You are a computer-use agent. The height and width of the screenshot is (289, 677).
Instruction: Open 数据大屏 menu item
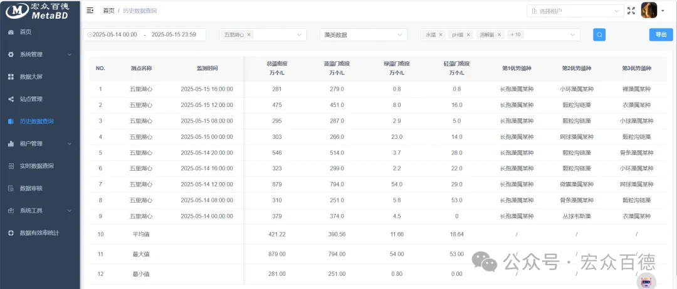(x=31, y=77)
